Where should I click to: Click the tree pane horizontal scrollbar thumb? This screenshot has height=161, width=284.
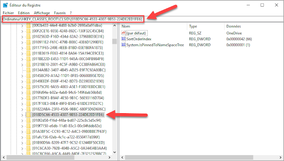coord(40,157)
